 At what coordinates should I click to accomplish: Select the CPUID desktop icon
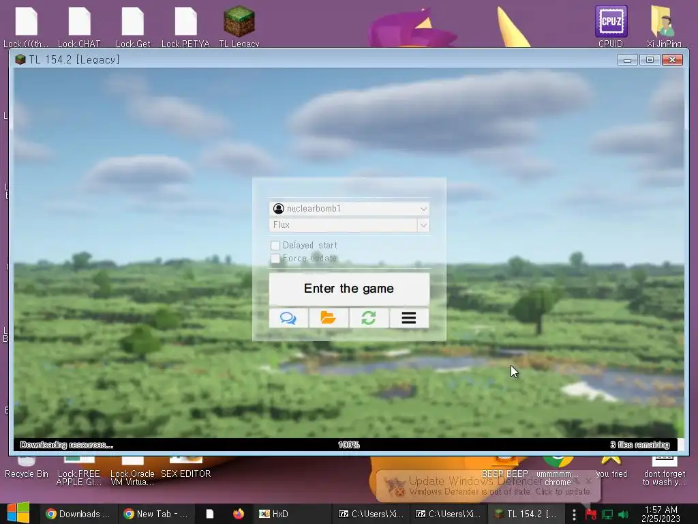pos(611,26)
